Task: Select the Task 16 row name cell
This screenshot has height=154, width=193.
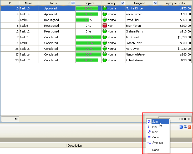Action: [x=29, y=54]
